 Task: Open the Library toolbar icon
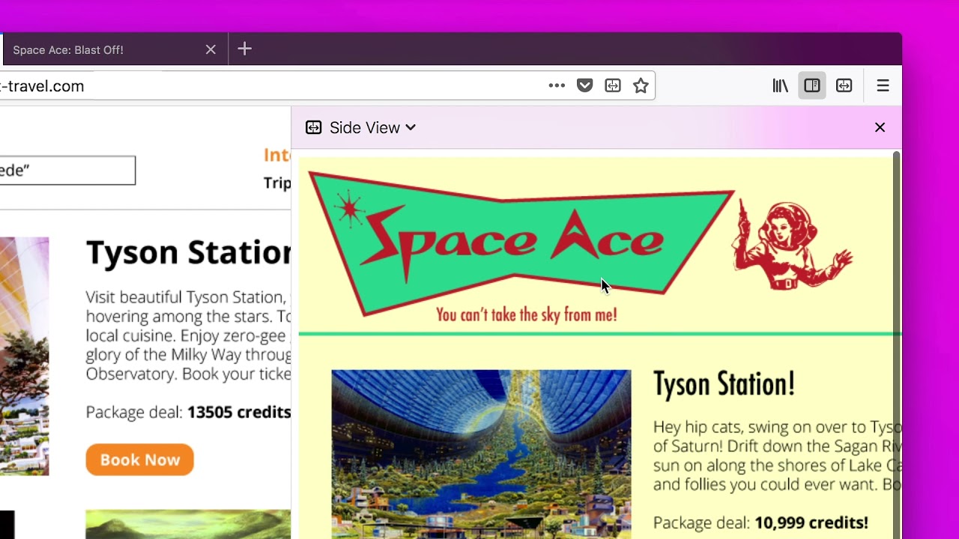(x=781, y=86)
